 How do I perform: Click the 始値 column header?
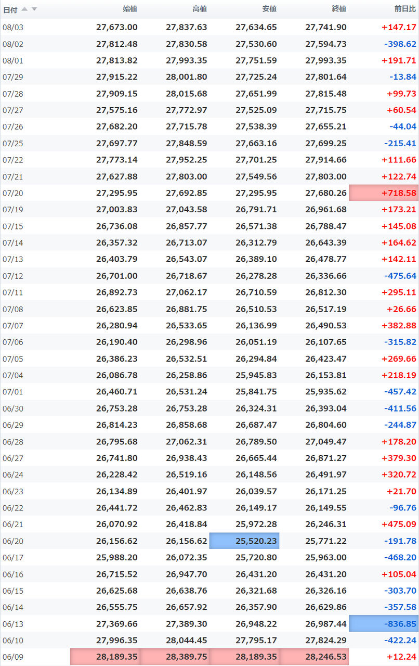(x=130, y=9)
